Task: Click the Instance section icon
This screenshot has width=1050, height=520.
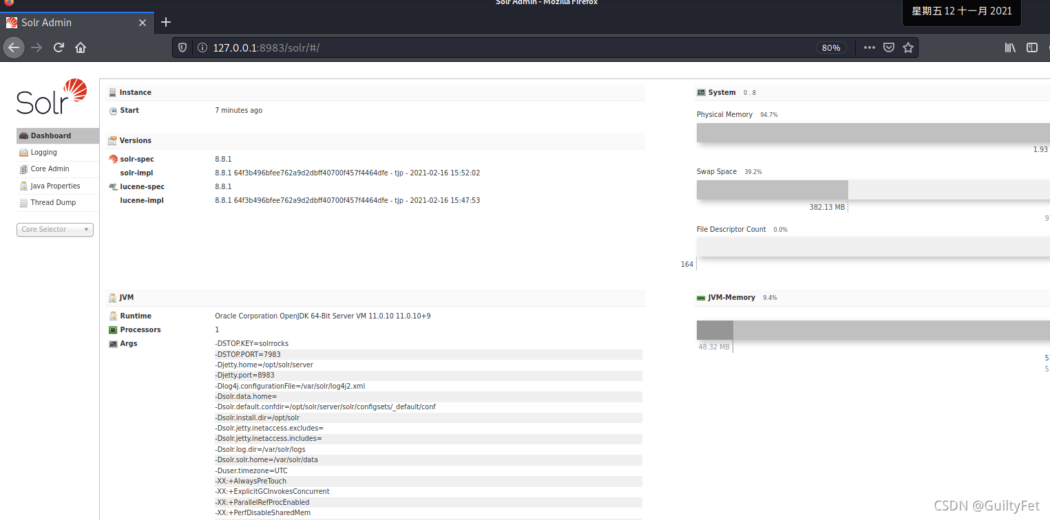Action: pyautogui.click(x=113, y=92)
